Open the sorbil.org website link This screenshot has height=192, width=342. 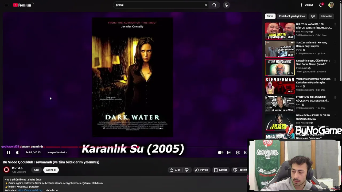coord(30,190)
